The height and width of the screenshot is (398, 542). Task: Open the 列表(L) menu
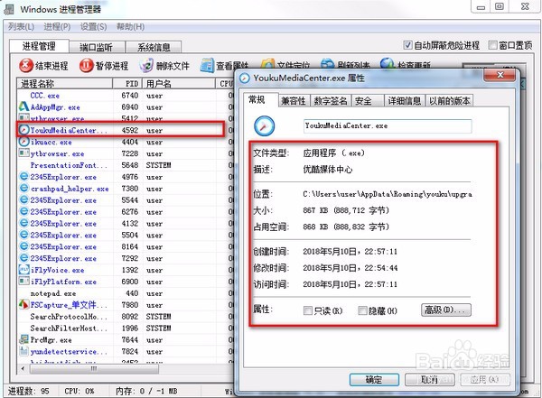click(21, 26)
